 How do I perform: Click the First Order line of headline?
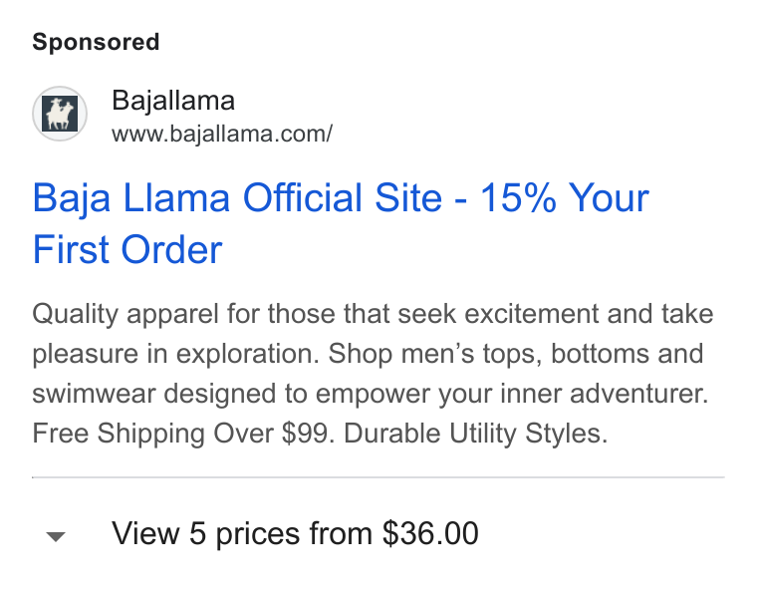pyautogui.click(x=127, y=250)
